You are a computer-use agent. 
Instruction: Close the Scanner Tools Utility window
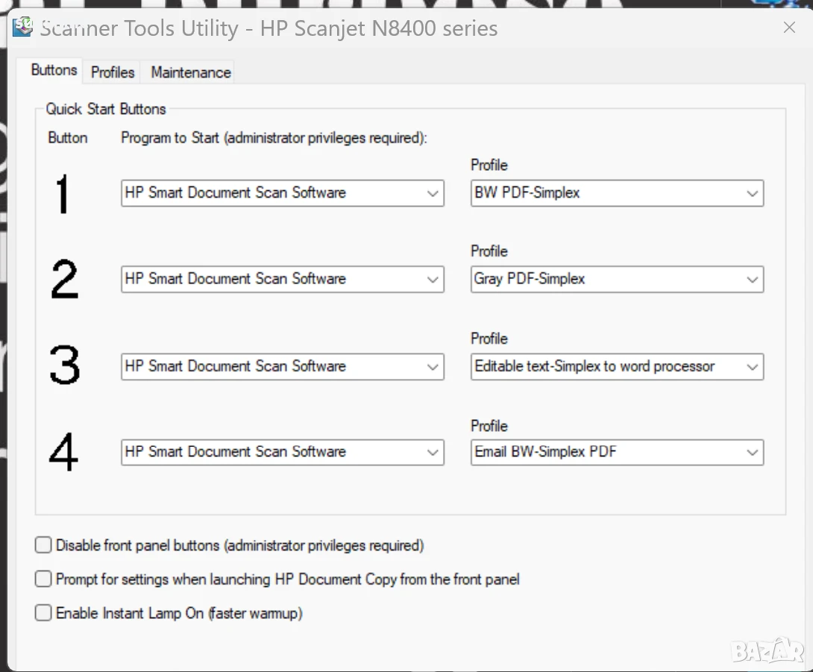pyautogui.click(x=788, y=28)
